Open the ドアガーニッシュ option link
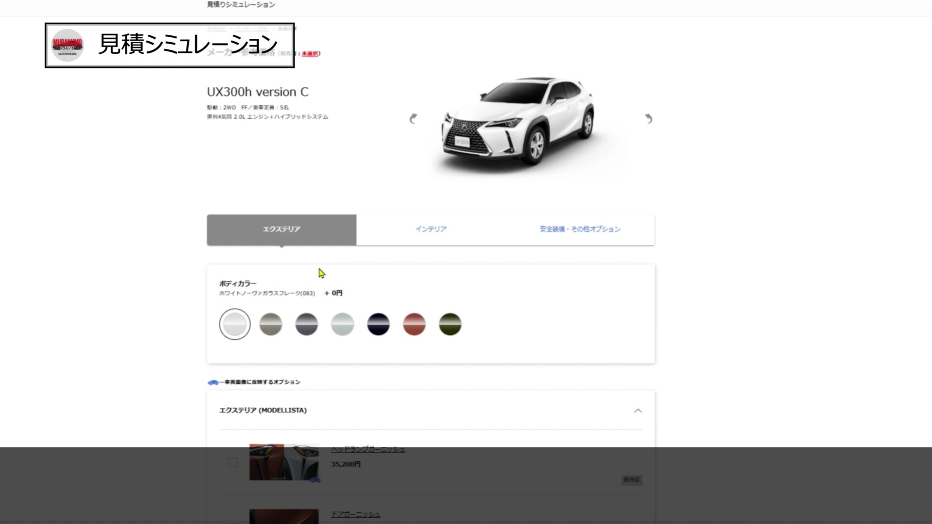The width and height of the screenshot is (932, 524). [x=356, y=514]
